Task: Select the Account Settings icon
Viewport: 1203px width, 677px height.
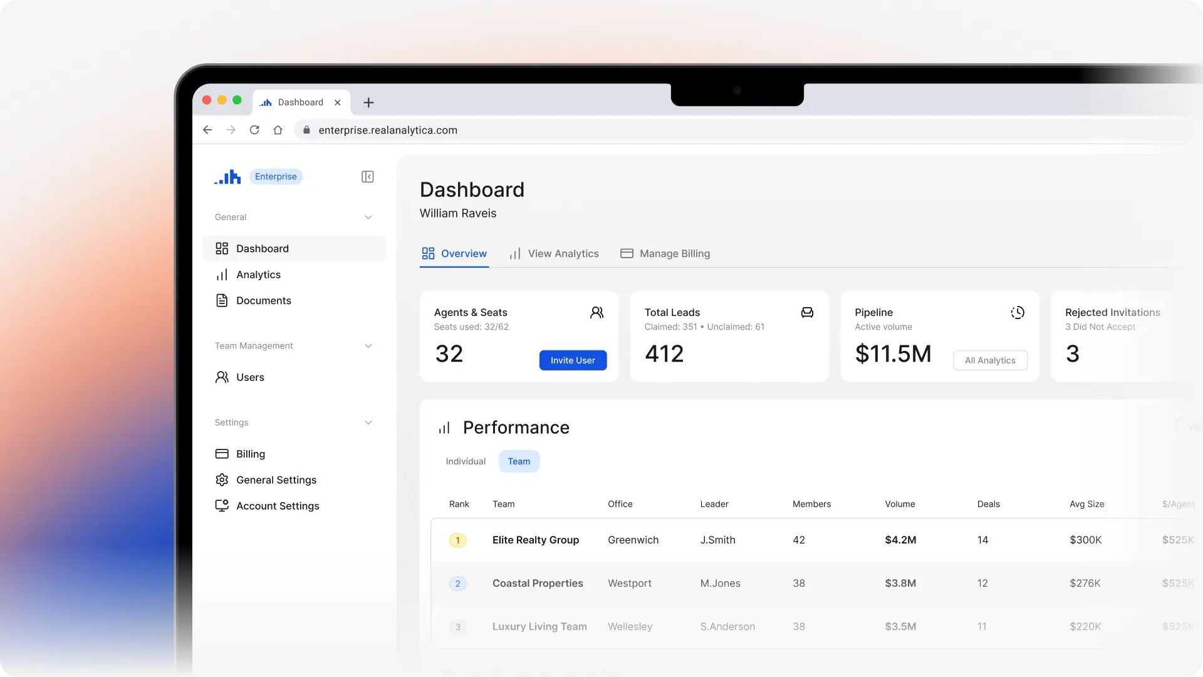Action: [x=222, y=506]
